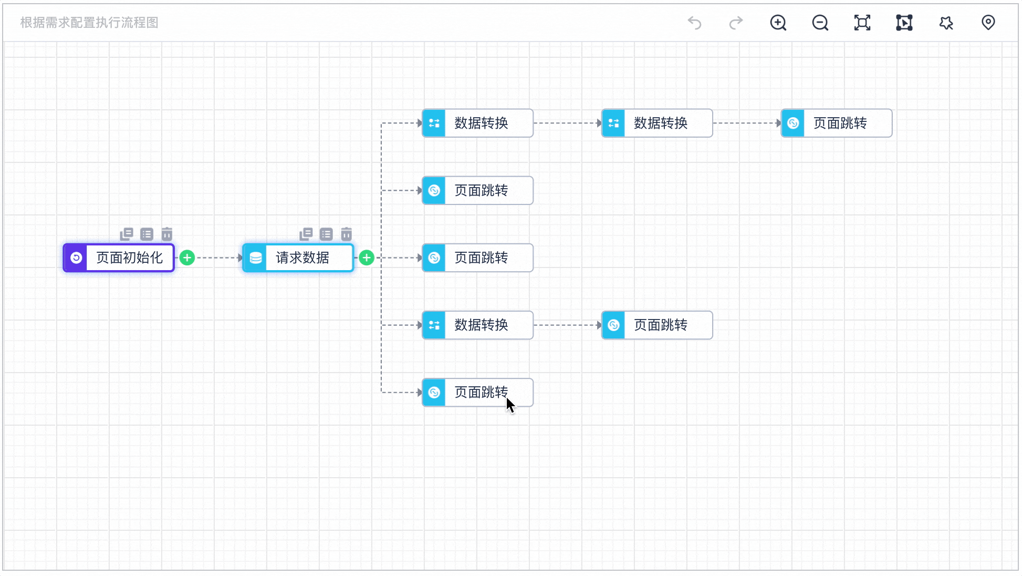The width and height of the screenshot is (1022, 576).
Task: Click the fit-to-screen icon
Action: pos(862,23)
